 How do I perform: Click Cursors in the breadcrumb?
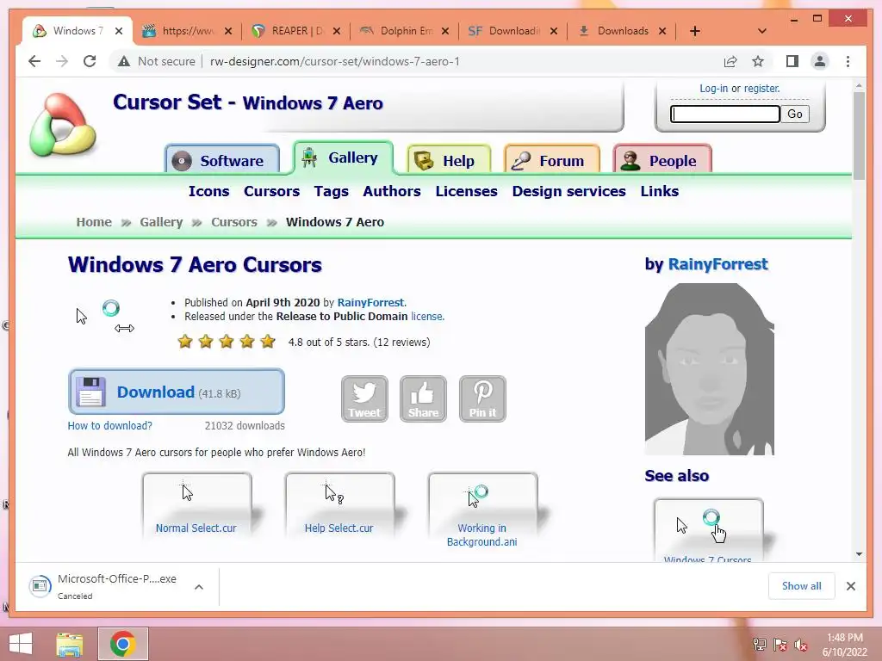tap(234, 222)
